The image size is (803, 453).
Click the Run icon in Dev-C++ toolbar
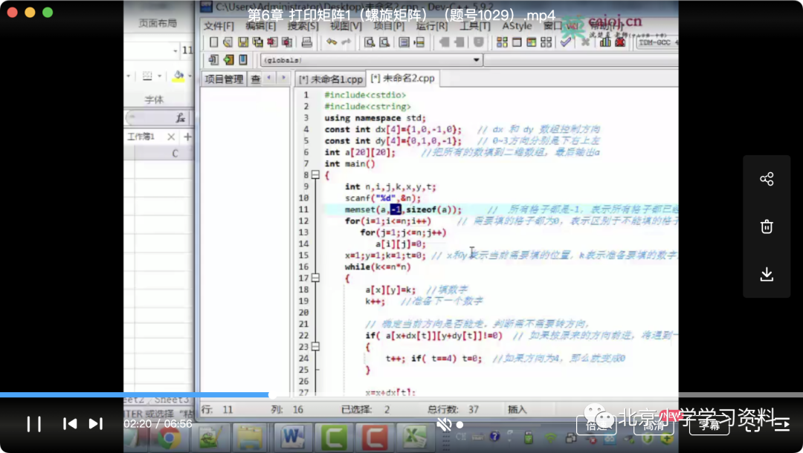517,42
